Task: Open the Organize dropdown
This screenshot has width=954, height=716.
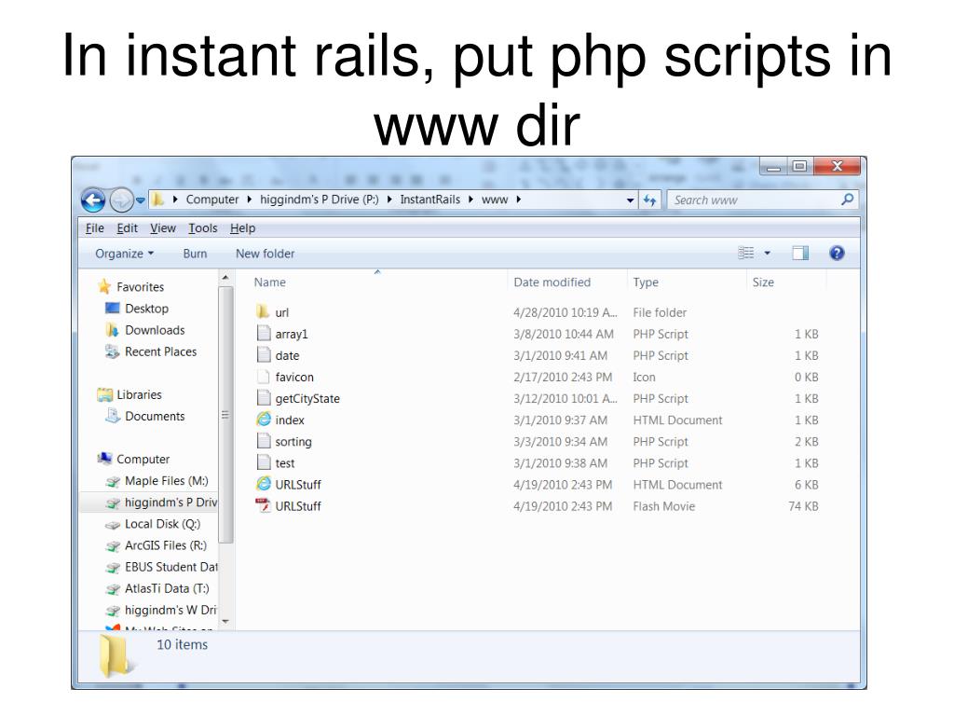Action: coord(124,254)
